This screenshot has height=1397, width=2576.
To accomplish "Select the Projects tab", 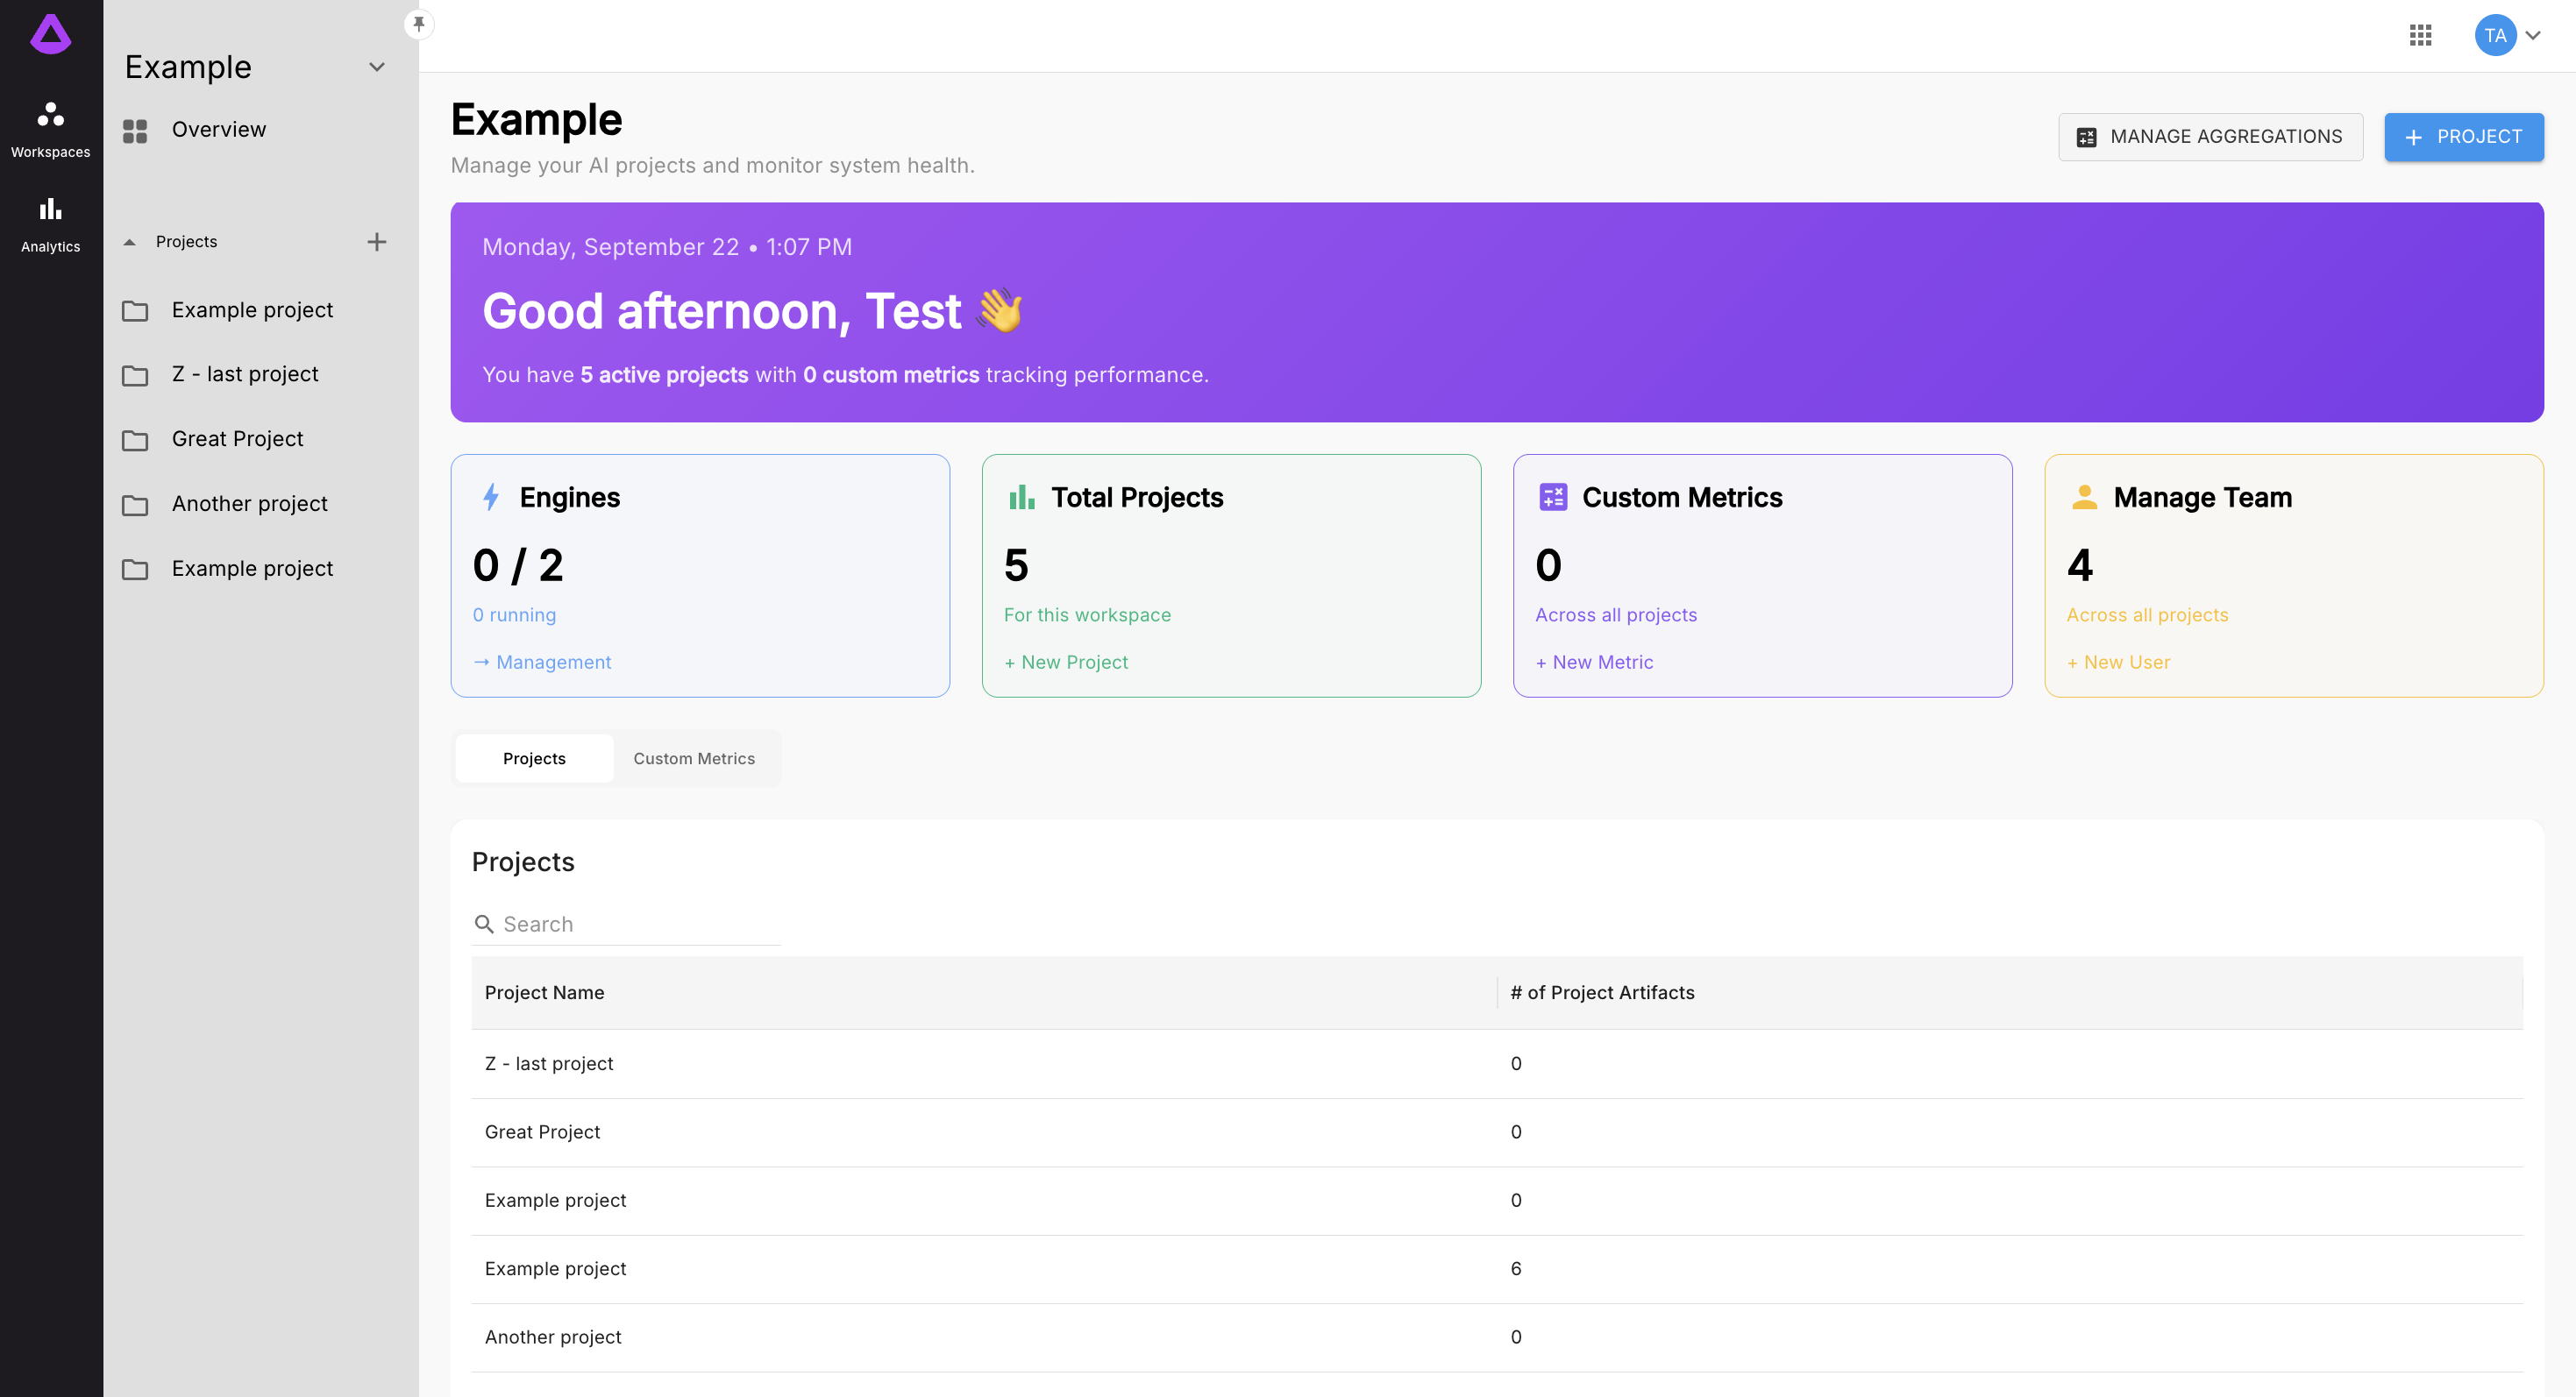I will tap(534, 758).
